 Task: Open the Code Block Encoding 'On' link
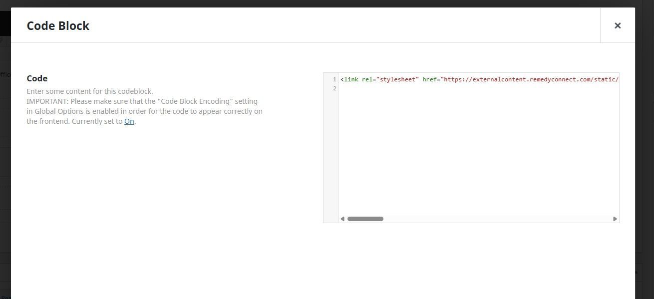point(129,121)
